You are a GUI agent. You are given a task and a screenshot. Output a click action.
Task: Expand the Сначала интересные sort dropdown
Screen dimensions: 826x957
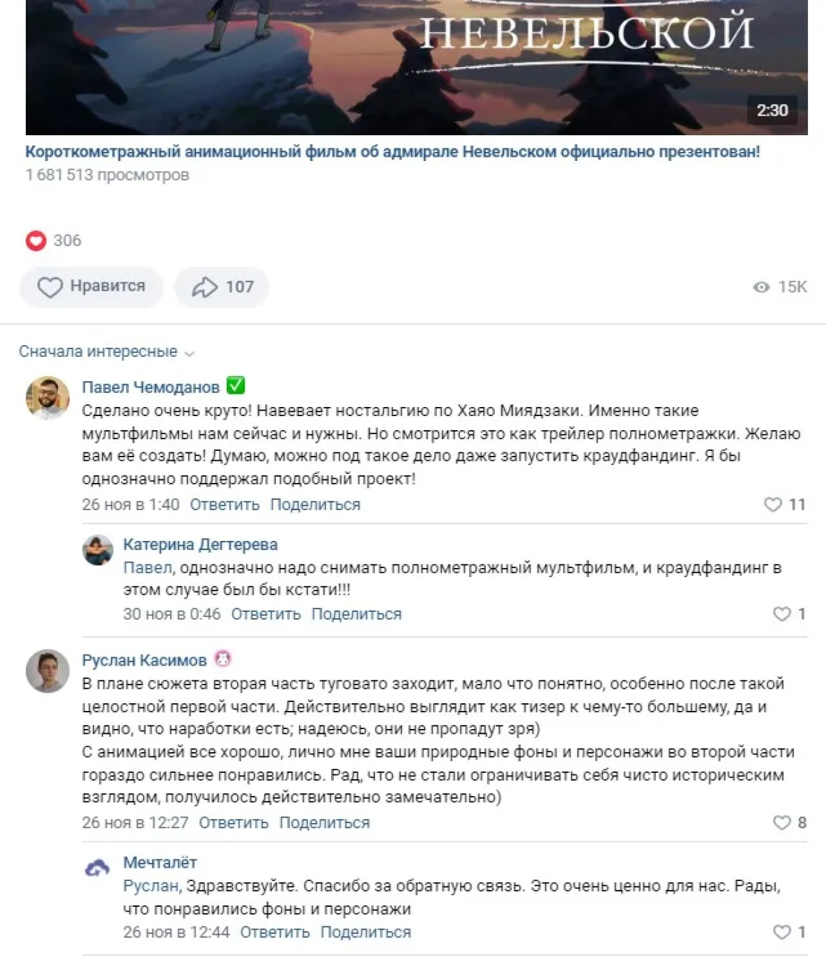tap(106, 352)
